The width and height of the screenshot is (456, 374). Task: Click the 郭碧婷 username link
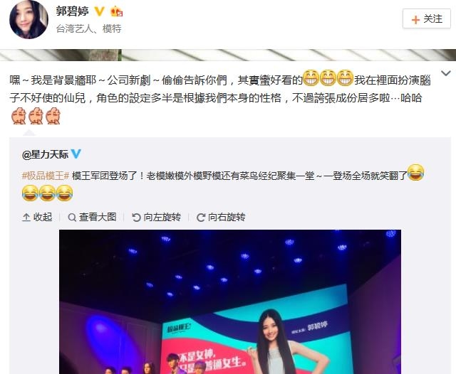[x=73, y=11]
